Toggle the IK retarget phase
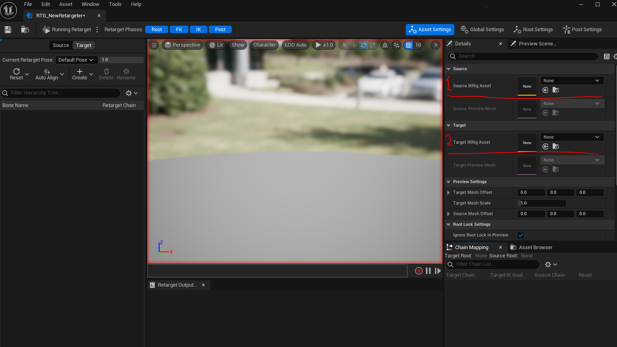This screenshot has width=617, height=347. pos(199,30)
